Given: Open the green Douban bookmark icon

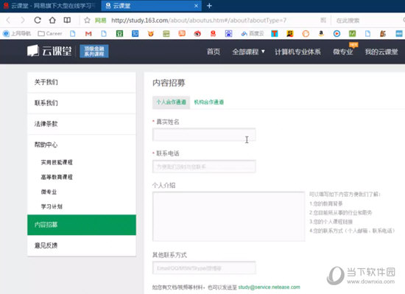Looking at the screenshot, I should point(119,34).
